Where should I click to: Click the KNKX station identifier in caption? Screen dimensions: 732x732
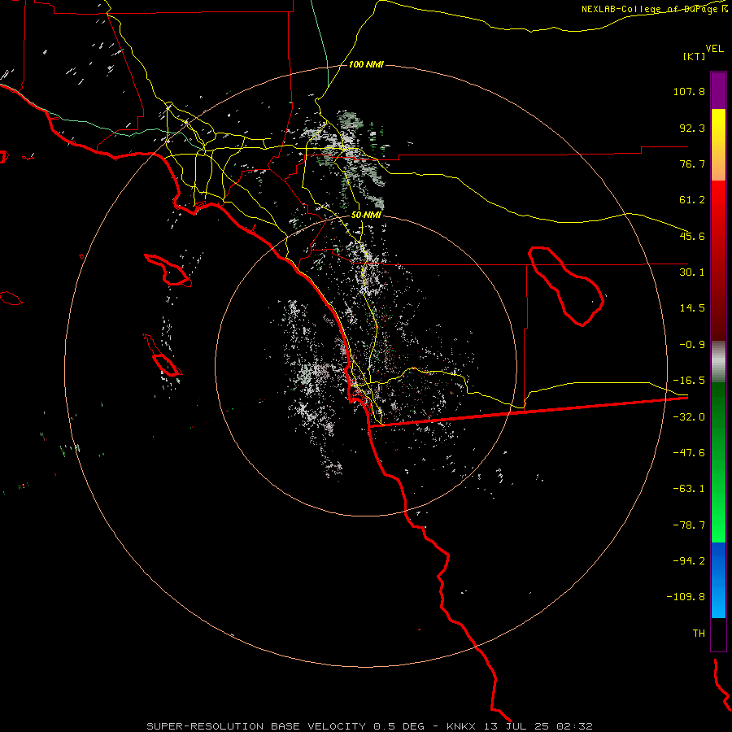click(x=461, y=726)
